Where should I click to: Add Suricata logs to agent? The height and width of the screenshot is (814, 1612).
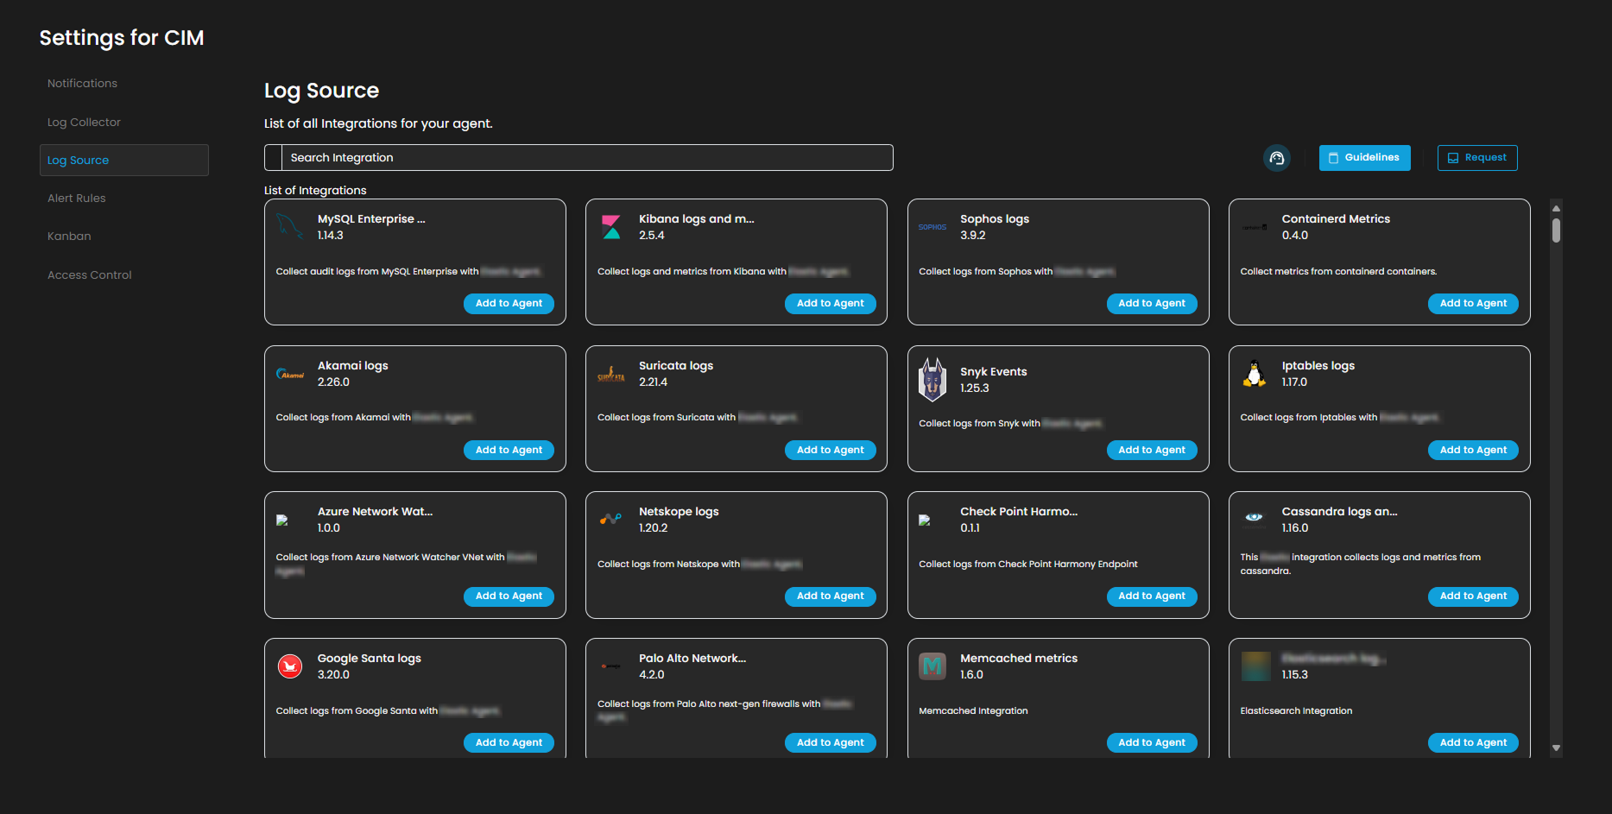click(830, 450)
